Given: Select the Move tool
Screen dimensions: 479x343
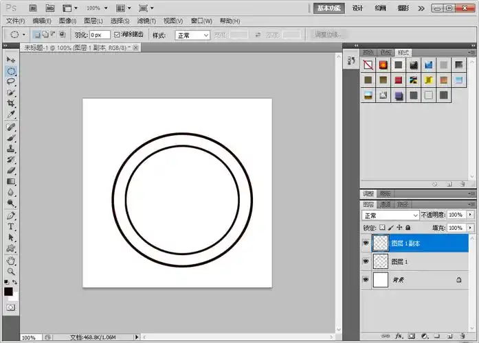Looking at the screenshot, I should click(x=11, y=60).
